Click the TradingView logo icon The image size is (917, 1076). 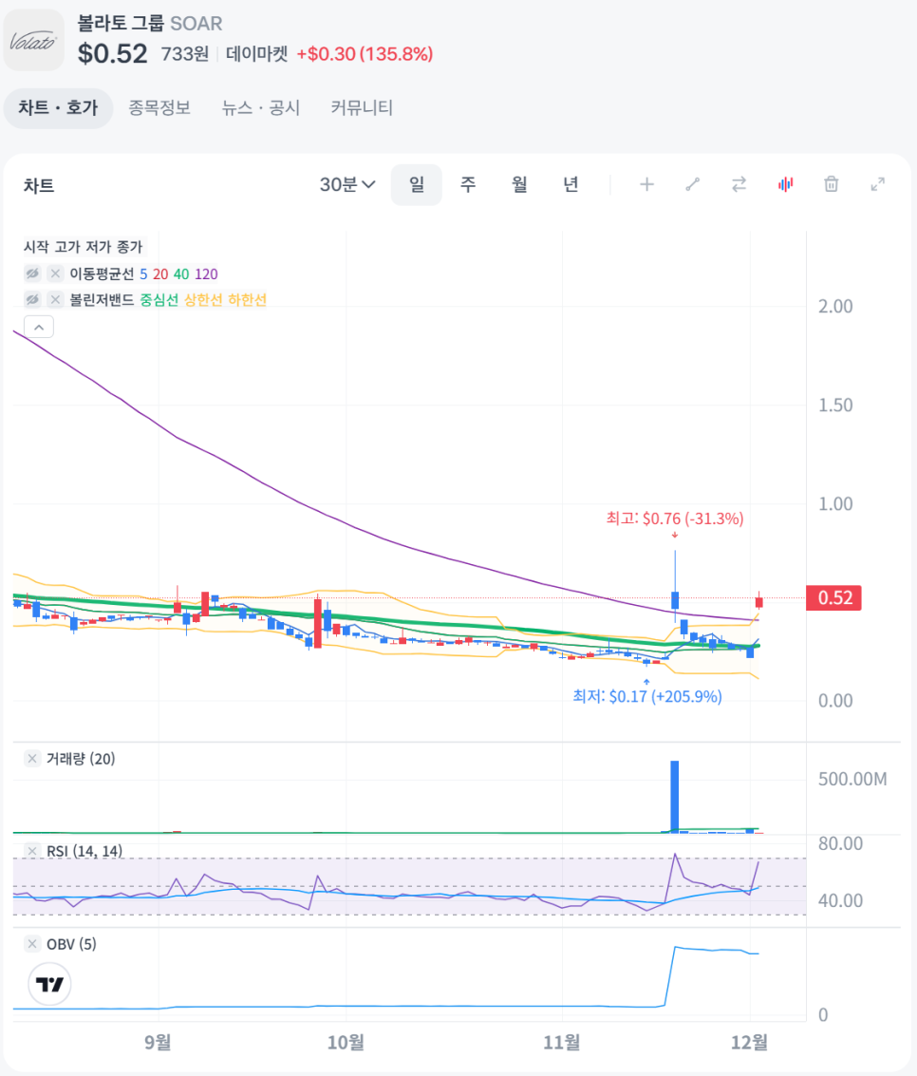[x=49, y=984]
